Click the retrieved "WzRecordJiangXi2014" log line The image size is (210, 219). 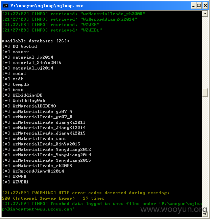point(70,19)
